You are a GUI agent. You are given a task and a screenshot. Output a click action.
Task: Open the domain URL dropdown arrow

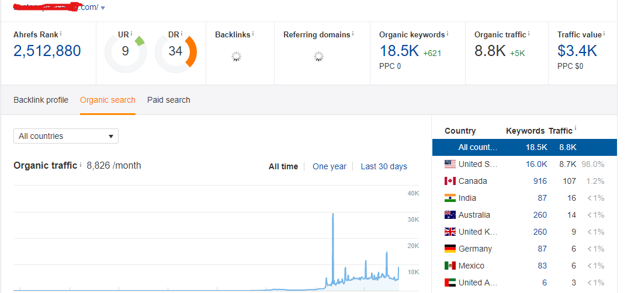103,8
